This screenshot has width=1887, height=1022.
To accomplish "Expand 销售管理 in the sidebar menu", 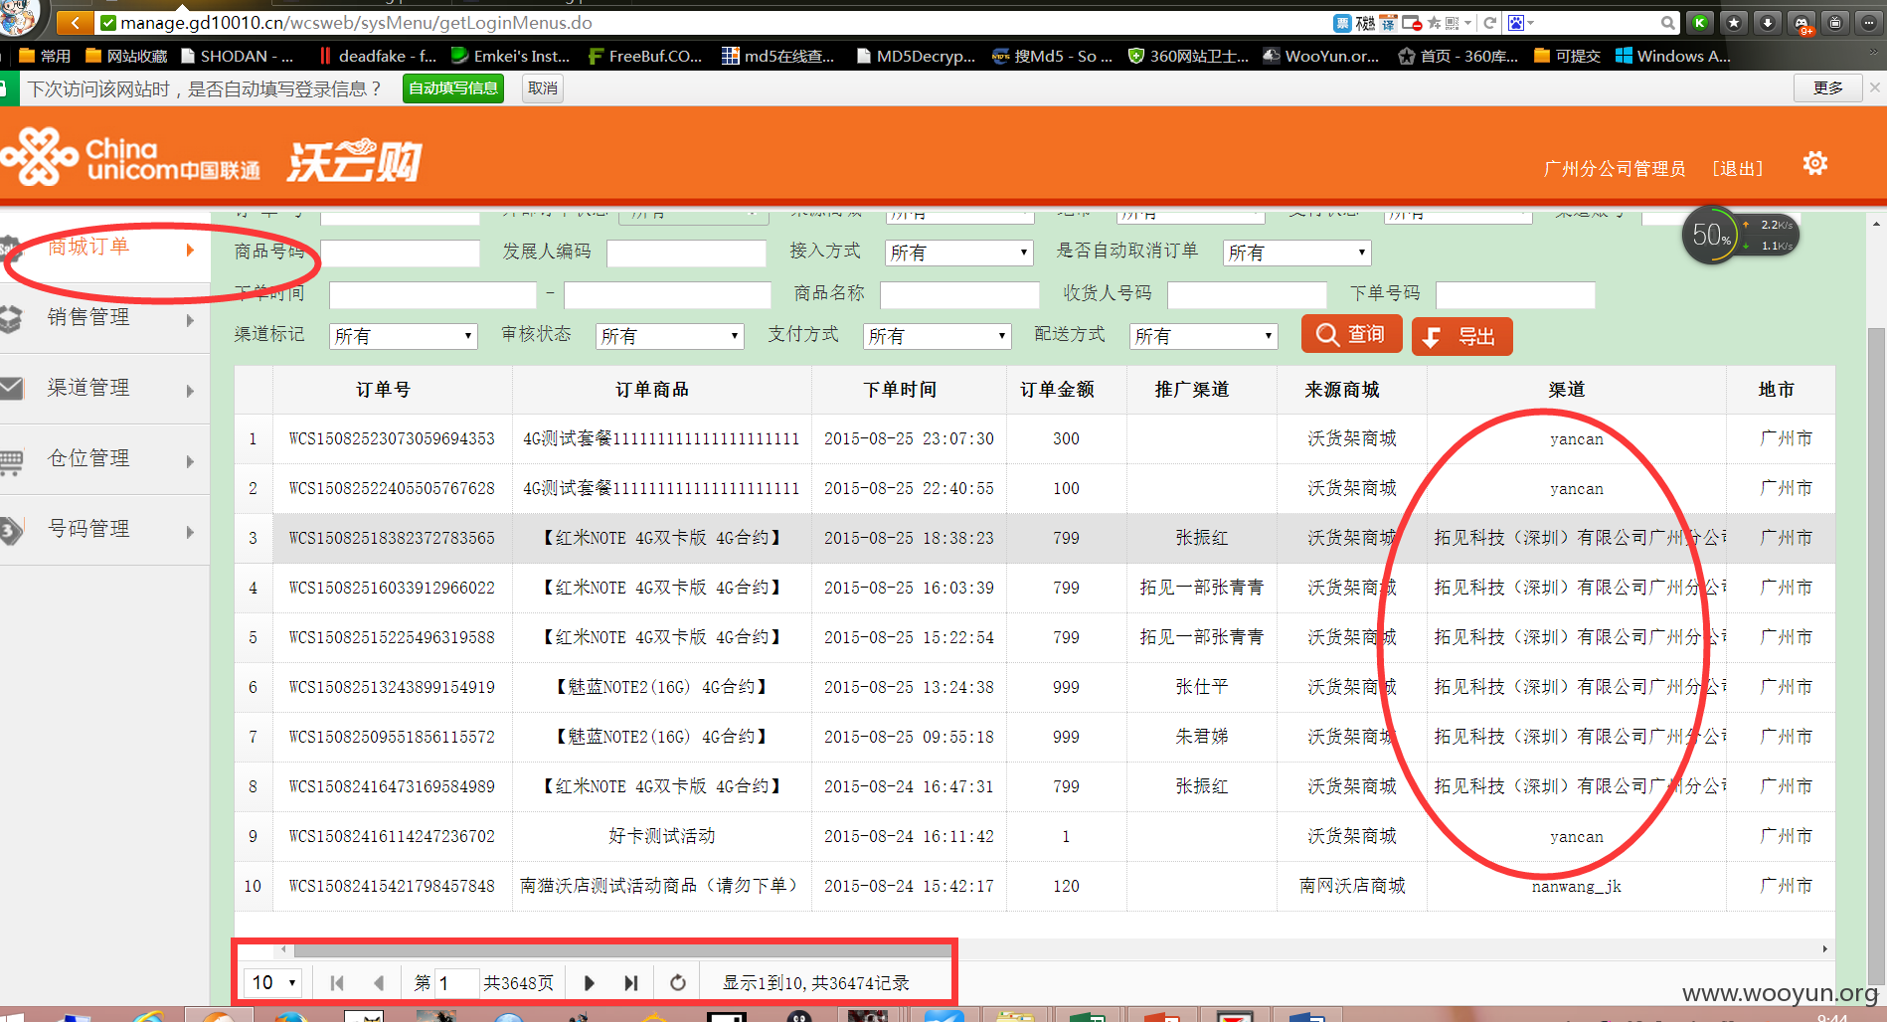I will click(104, 318).
